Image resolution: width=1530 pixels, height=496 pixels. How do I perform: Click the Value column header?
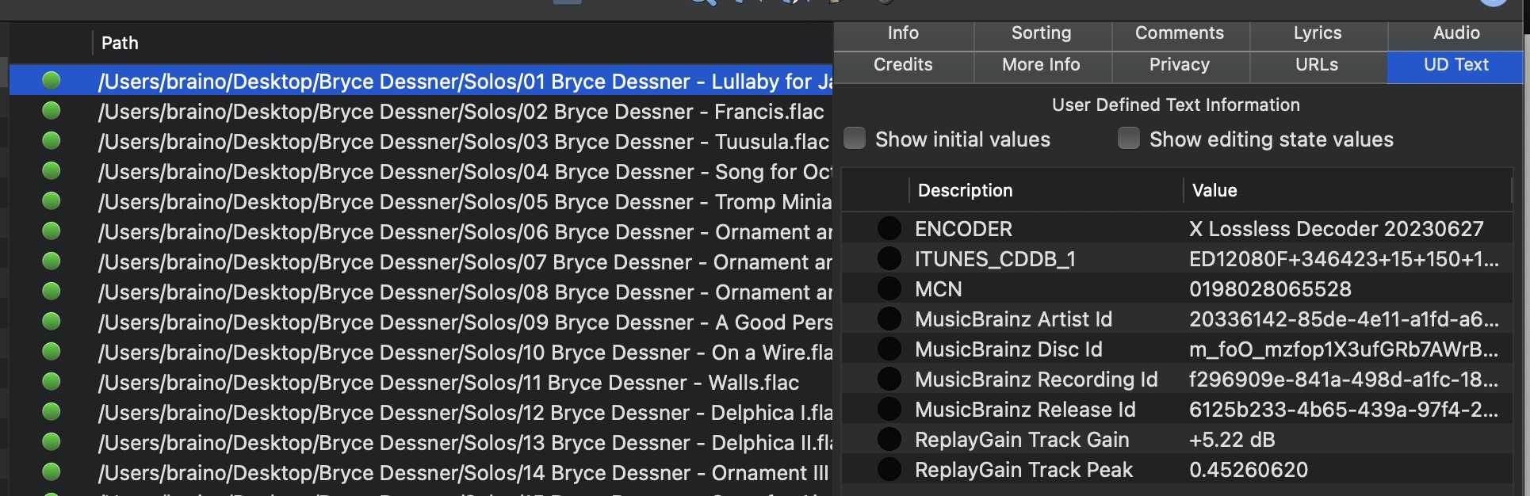point(1214,190)
